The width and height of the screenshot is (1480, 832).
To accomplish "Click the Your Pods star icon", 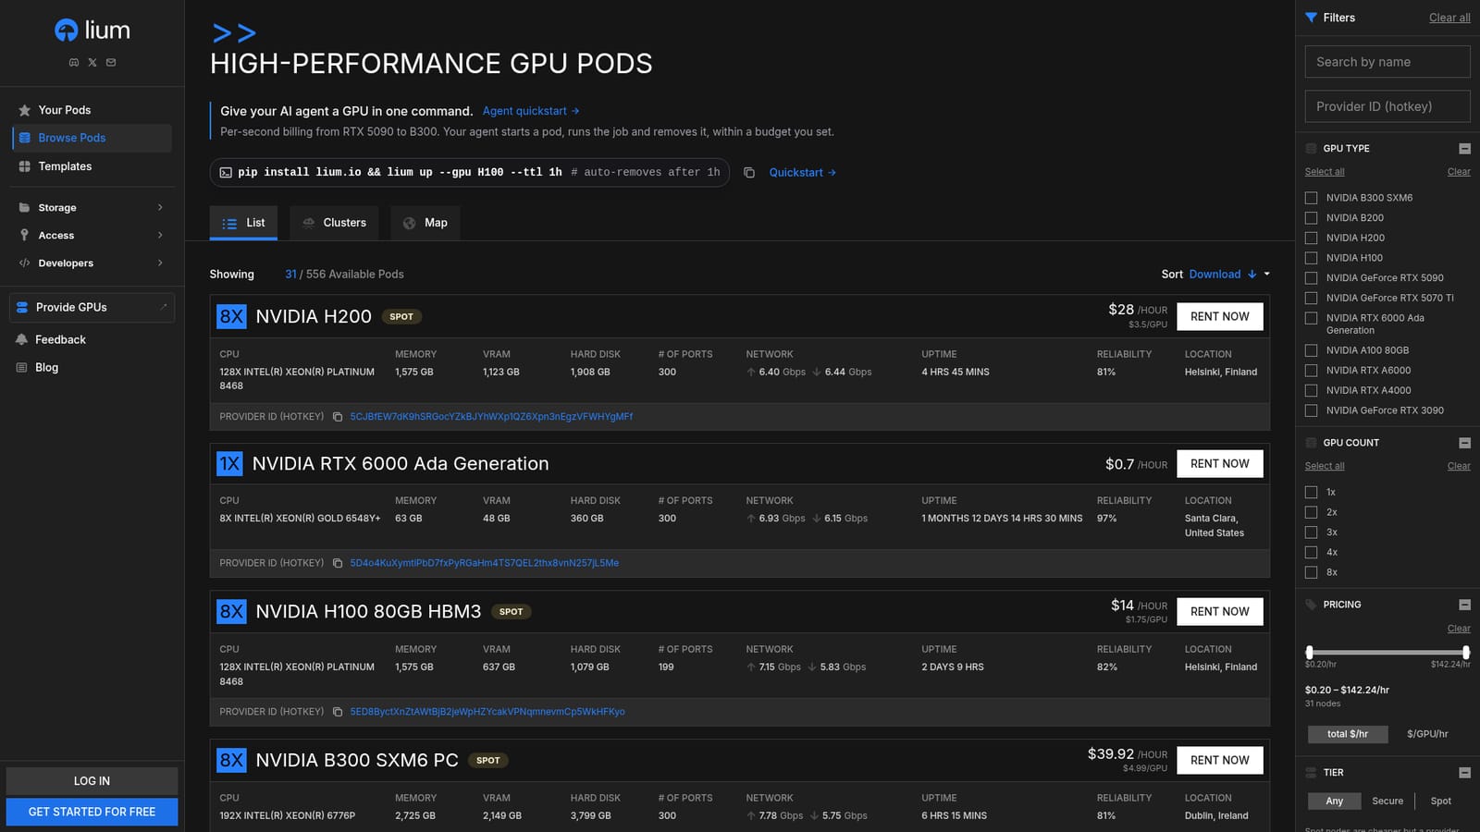I will 25,110.
